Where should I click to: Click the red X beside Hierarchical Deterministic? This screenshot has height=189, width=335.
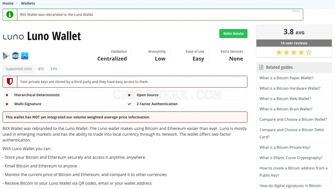tap(7, 95)
